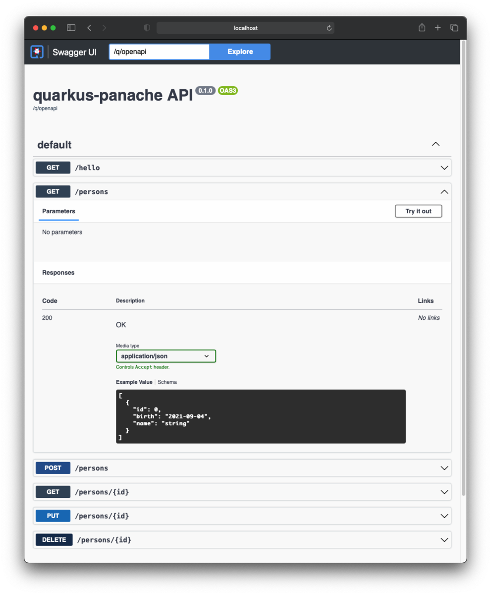The height and width of the screenshot is (595, 491).
Task: Show the tab overview icon
Action: [x=454, y=28]
